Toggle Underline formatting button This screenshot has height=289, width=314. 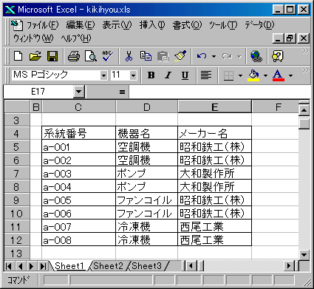pos(185,75)
